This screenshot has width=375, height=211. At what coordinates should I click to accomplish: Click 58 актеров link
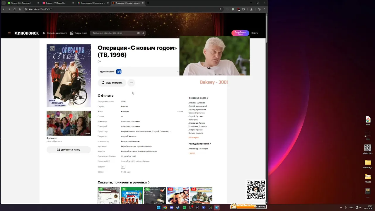click(x=193, y=137)
